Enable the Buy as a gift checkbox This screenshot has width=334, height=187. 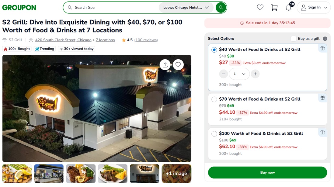294,39
